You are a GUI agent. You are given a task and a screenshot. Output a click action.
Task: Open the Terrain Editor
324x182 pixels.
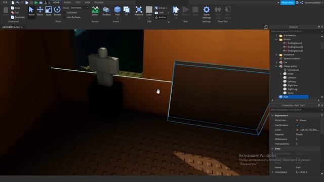click(x=95, y=11)
